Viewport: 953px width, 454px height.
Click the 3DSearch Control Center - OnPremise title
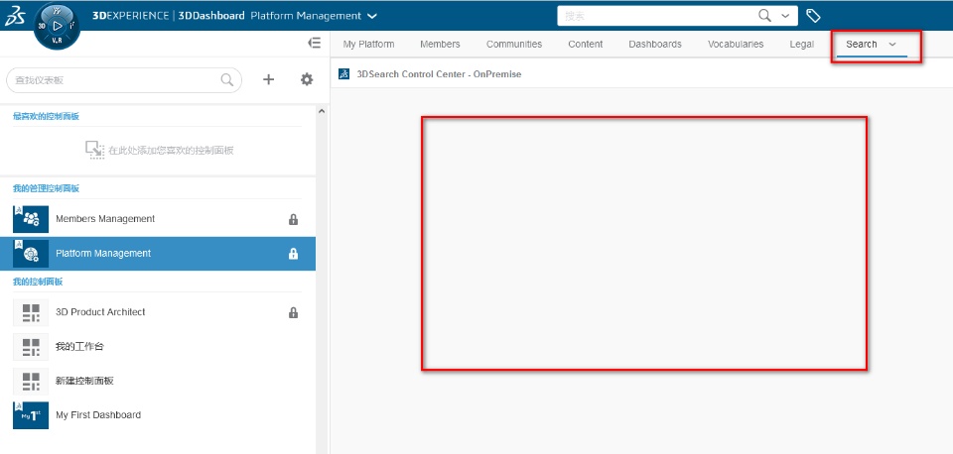pos(439,74)
